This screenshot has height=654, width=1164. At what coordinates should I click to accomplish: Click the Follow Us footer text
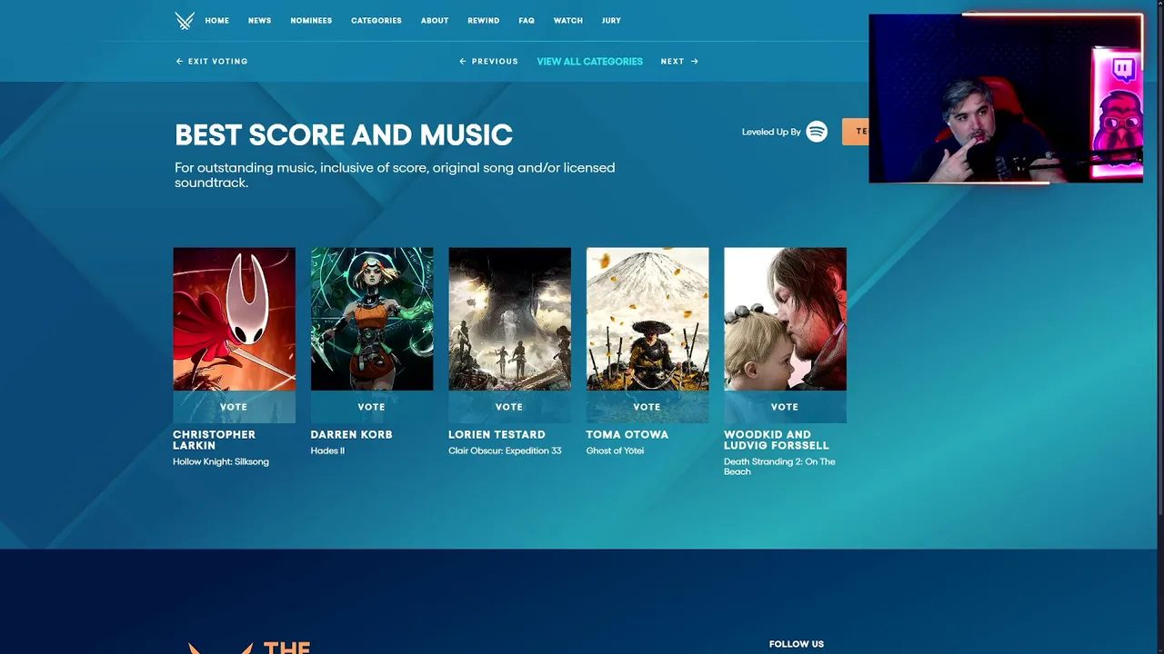[x=797, y=644]
